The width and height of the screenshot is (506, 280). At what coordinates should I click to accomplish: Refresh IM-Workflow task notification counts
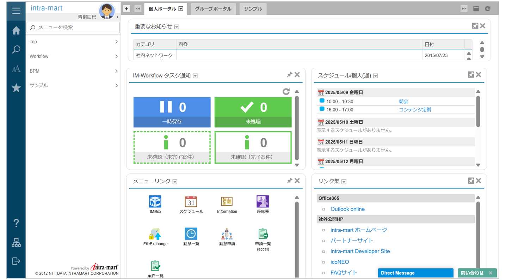[286, 91]
